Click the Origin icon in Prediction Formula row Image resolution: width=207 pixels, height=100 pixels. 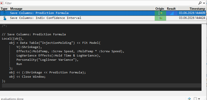click(160, 13)
